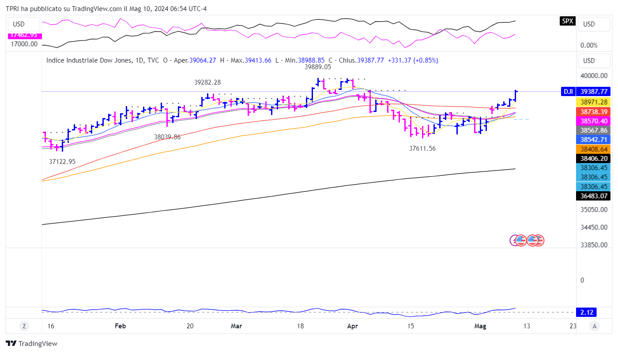This screenshot has height=353, width=618.
Task: Click the TradingView.com publication header text
Action: (107, 9)
